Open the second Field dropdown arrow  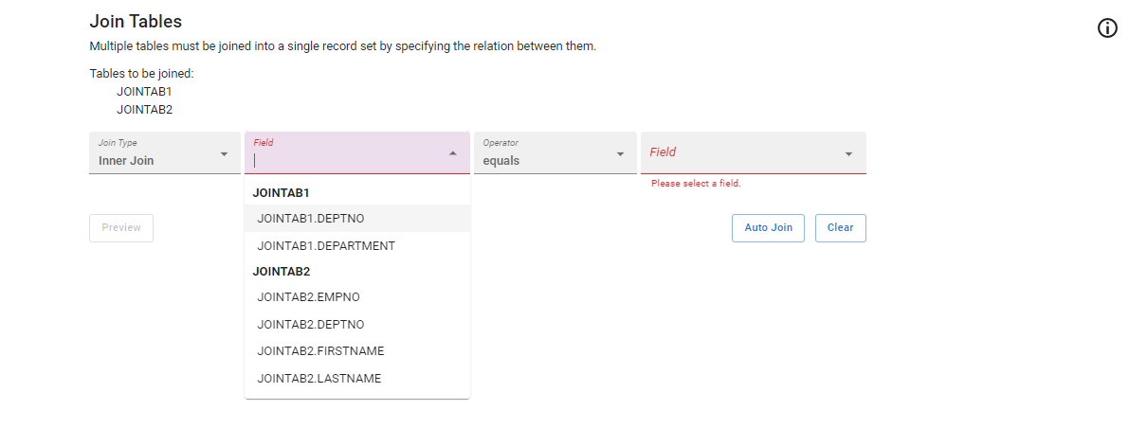(x=849, y=154)
